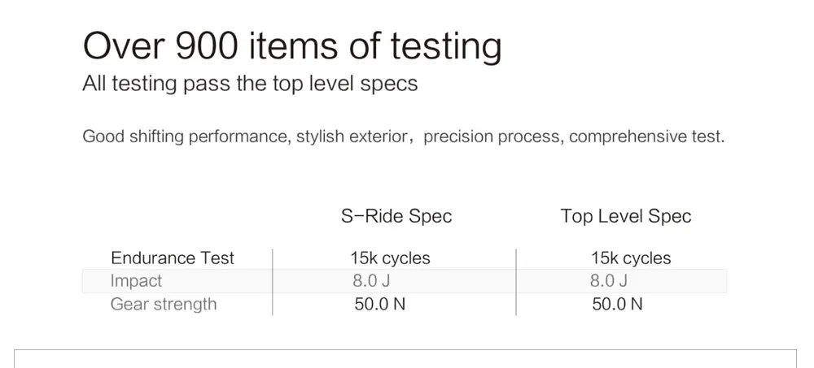This screenshot has width=814, height=368.
Task: Click the word 'testing' in the main heading
Action: (446, 46)
